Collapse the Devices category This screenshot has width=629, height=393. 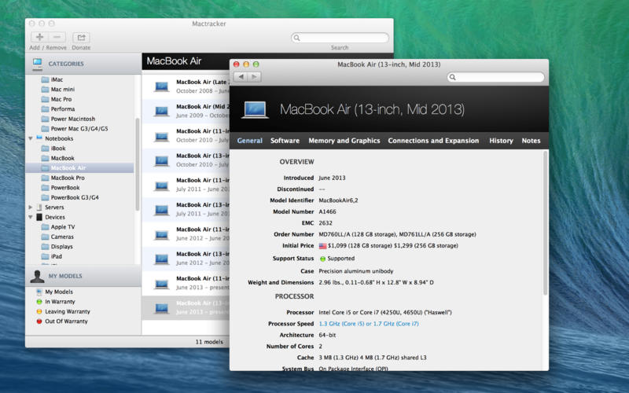pos(31,217)
